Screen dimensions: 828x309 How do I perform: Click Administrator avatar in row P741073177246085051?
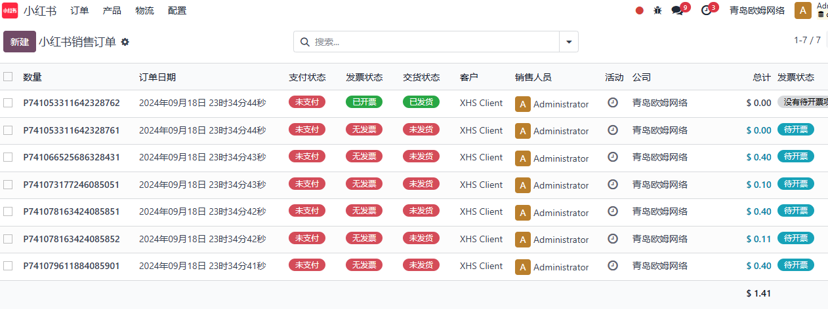click(x=523, y=185)
